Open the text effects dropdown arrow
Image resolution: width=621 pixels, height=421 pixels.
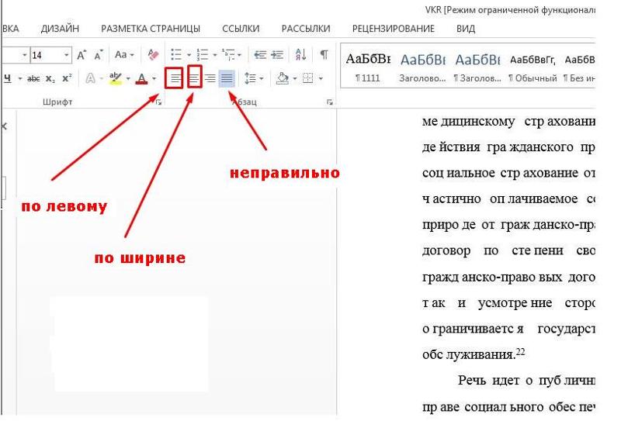(102, 79)
